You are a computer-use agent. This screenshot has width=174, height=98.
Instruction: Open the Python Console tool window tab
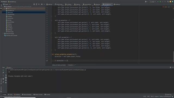[x=38, y=94]
